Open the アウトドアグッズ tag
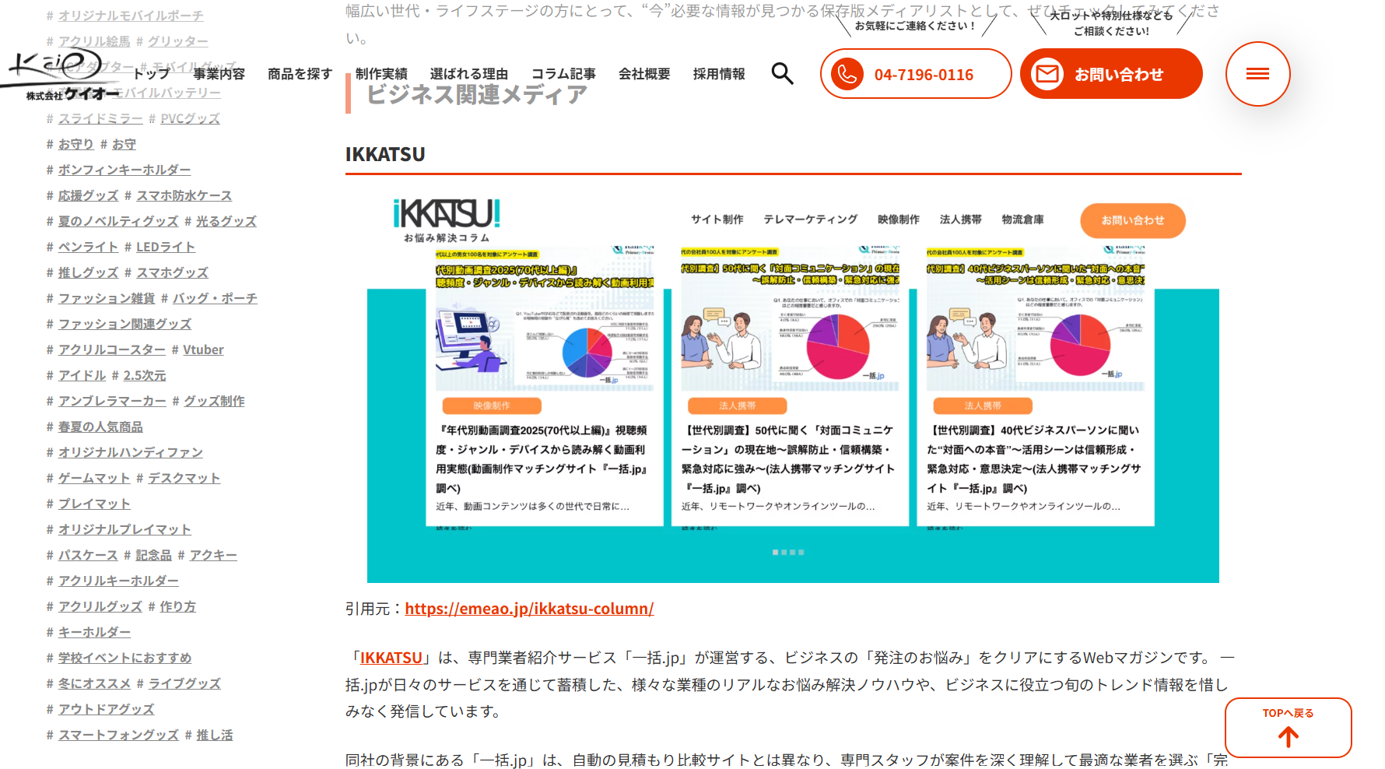Screen dimensions: 1385x769 [106, 709]
